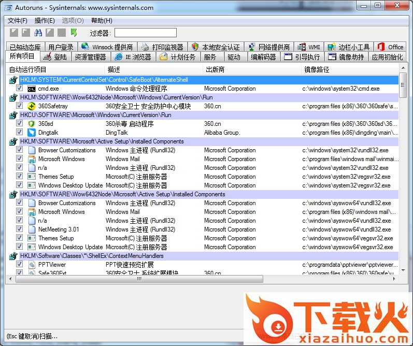Click the 本地安全认证 shield icon

pos(195,47)
